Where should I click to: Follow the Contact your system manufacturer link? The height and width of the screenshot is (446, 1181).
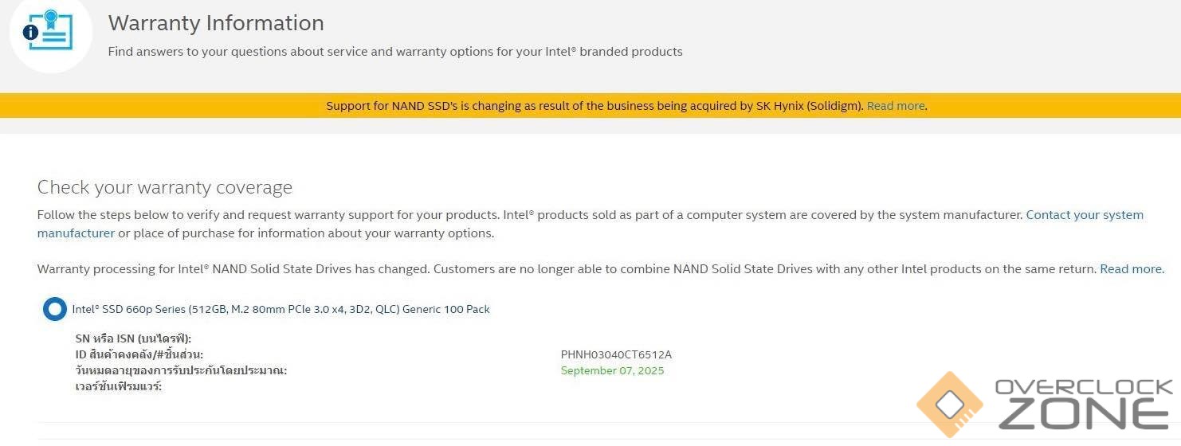1084,215
